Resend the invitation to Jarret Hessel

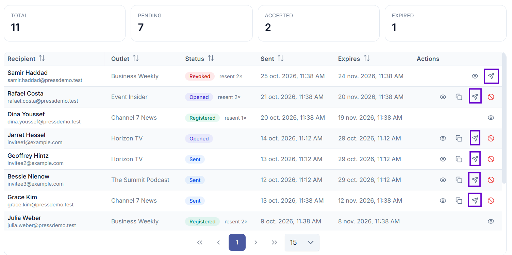[475, 138]
